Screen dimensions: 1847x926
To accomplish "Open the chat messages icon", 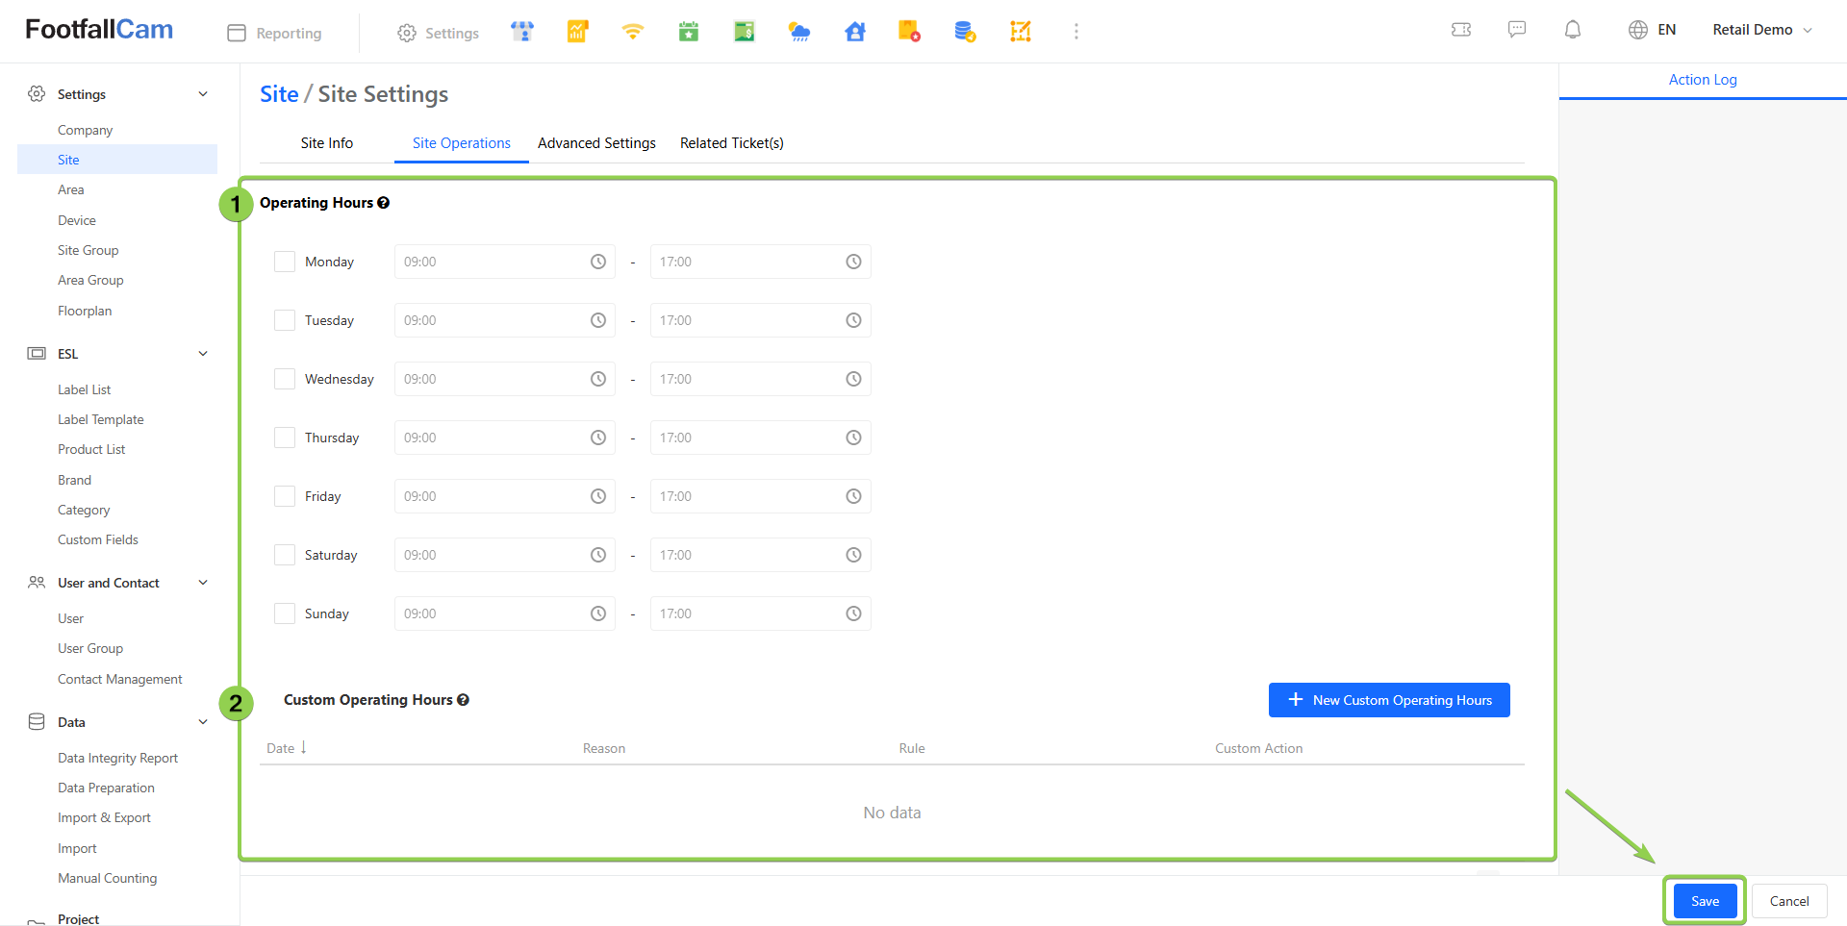I will tap(1517, 30).
